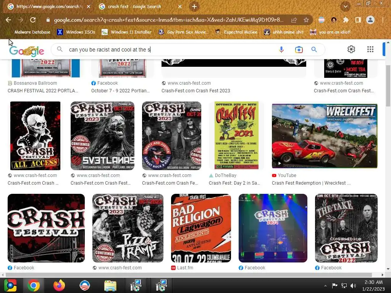391x293 pixels.
Task: Reload the current page
Action: (x=33, y=20)
